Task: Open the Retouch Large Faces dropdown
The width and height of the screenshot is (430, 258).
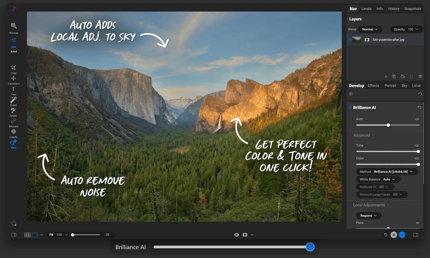Action: (x=382, y=194)
